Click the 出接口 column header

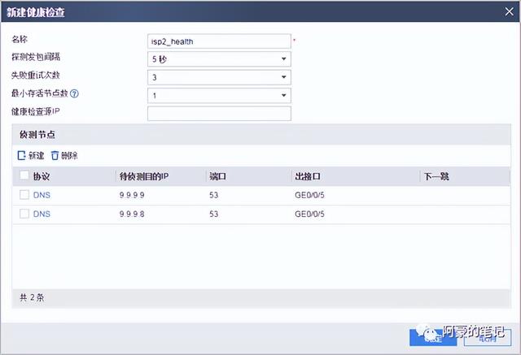(308, 176)
